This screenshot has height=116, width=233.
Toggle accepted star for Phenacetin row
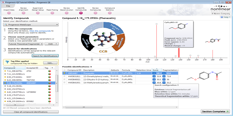coord(64,73)
